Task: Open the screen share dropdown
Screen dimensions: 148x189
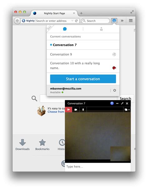Action: click(127, 110)
